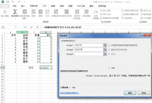Switch to the Formulas (公式) tab

pos(44,6)
